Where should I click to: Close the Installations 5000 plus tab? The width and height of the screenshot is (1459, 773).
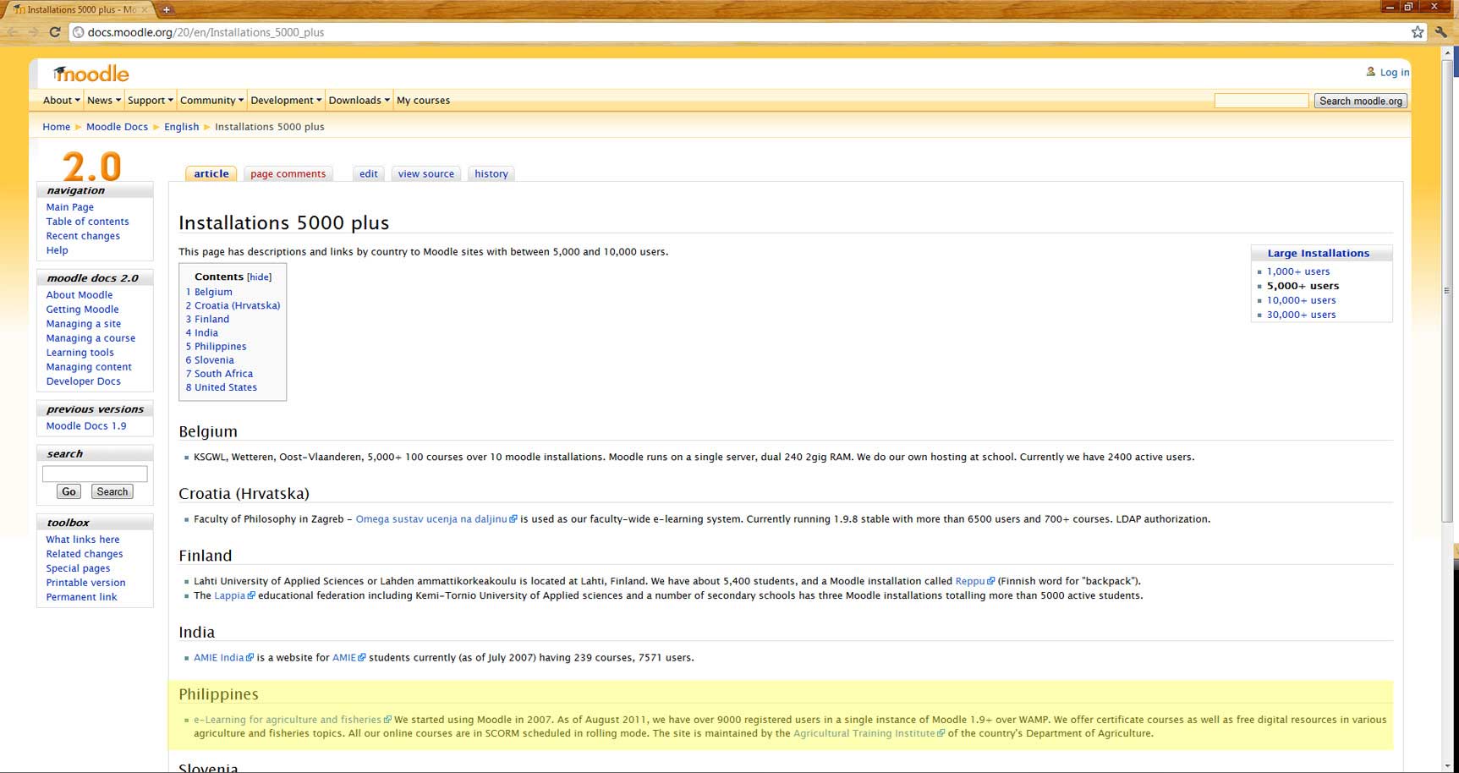point(144,9)
